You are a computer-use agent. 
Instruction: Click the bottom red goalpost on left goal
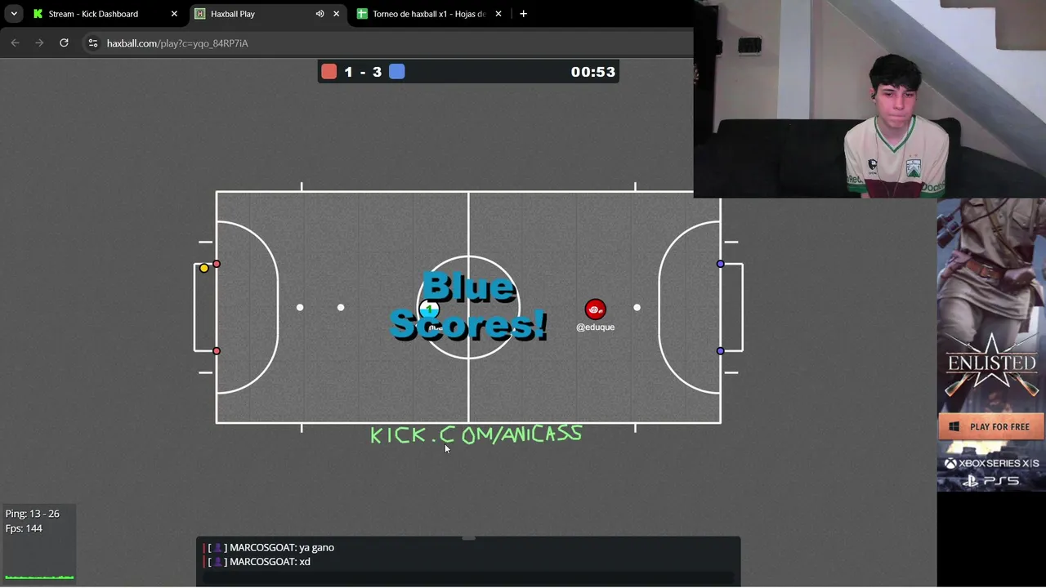(x=217, y=351)
